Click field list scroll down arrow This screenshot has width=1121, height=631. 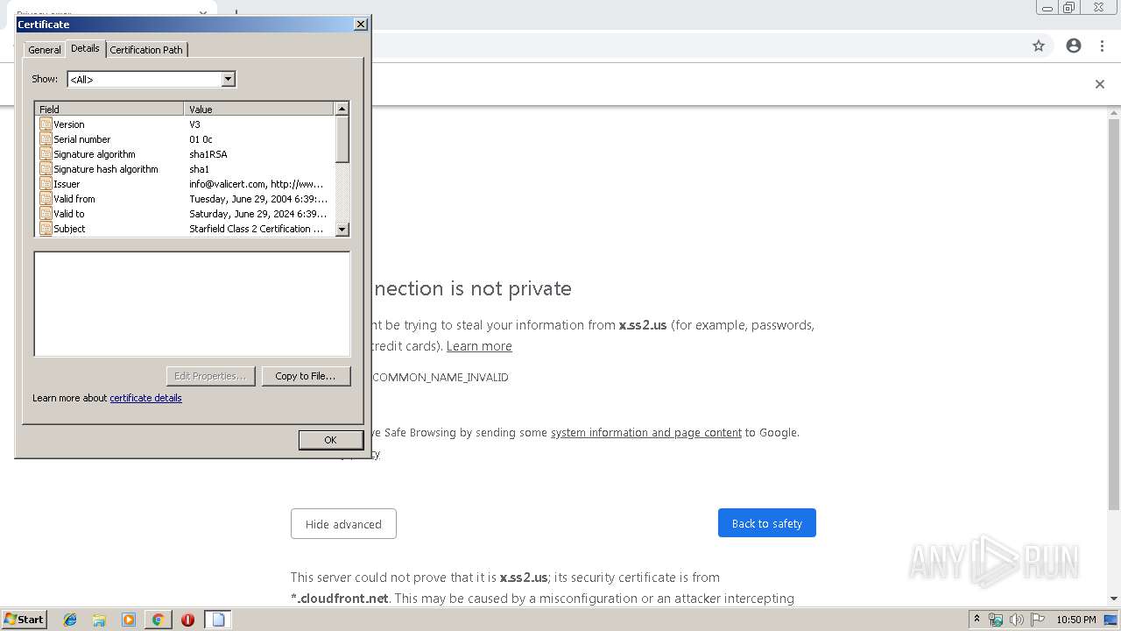click(342, 229)
